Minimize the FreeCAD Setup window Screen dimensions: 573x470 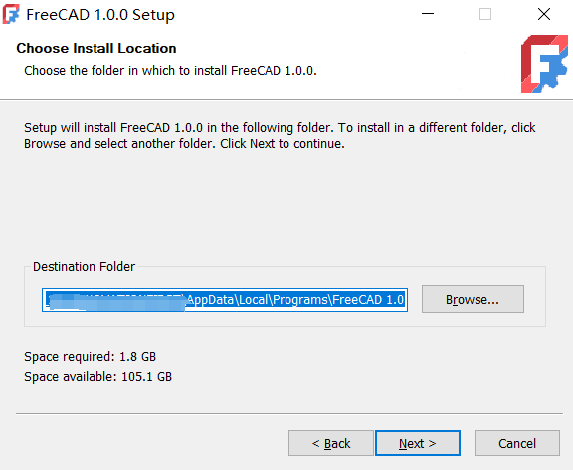tap(428, 14)
